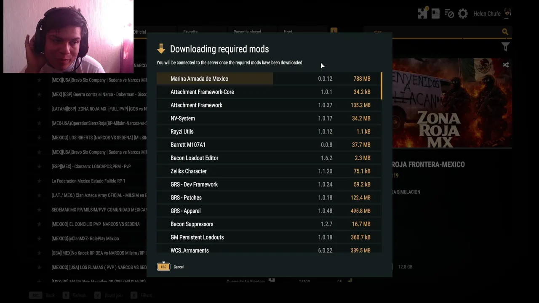Select the GRS - Dev Framework mod row
Image resolution: width=539 pixels, height=303 pixels.
pyautogui.click(x=269, y=184)
